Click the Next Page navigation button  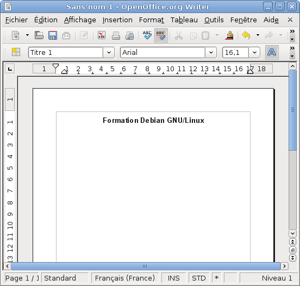(292, 258)
